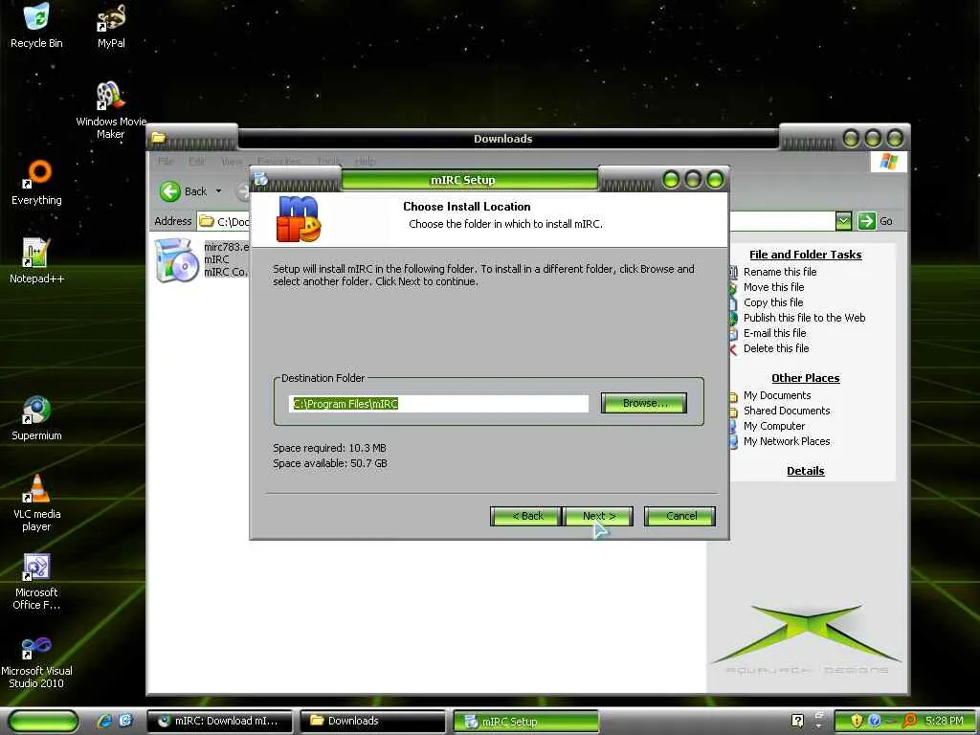Click Move this file task

(773, 287)
